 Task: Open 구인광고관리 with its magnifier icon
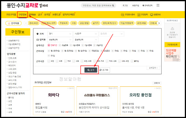[128, 14]
